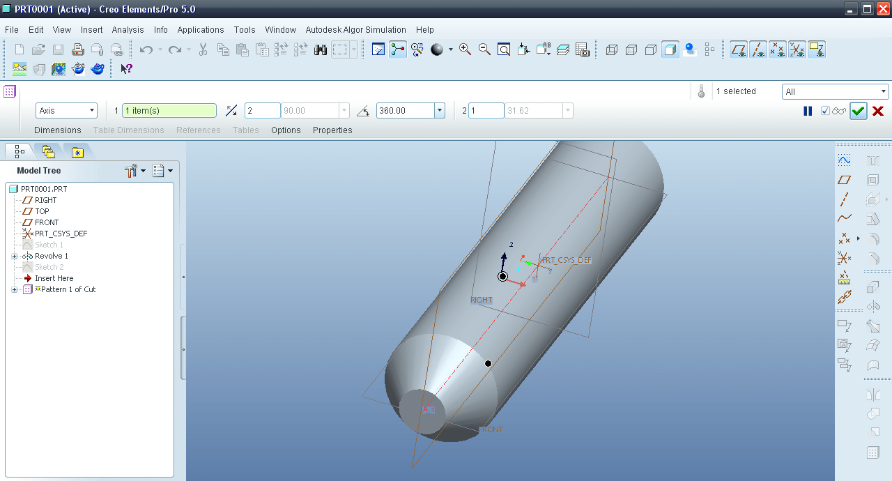The width and height of the screenshot is (892, 481).
Task: Click the new file icon
Action: [x=20, y=49]
